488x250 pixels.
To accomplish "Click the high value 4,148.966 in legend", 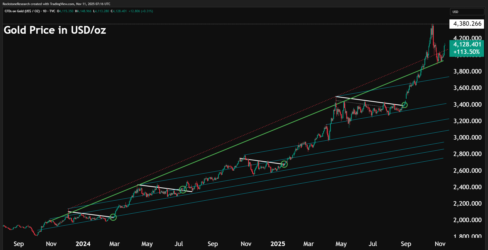I will click(84, 11).
